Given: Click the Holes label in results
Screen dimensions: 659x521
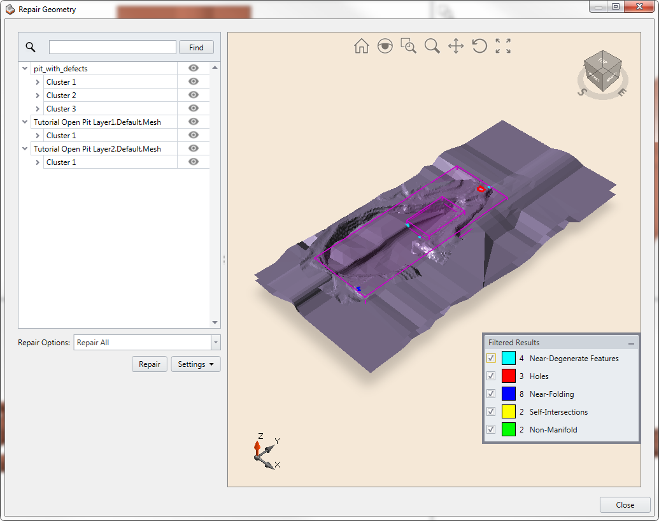Looking at the screenshot, I should click(539, 376).
